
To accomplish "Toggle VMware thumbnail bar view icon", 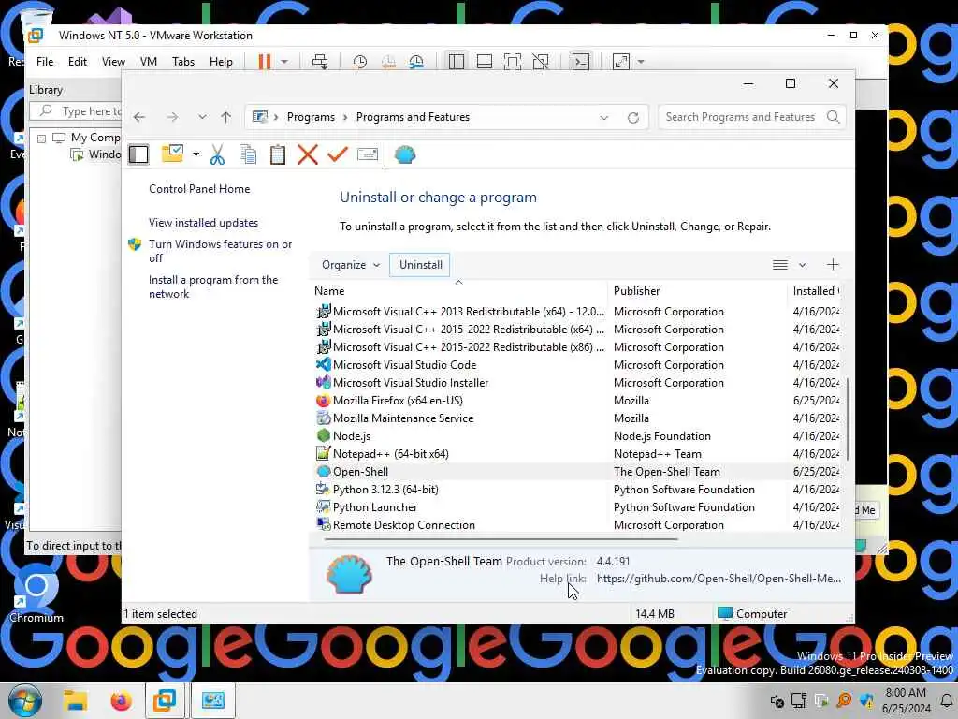I will click(x=485, y=62).
